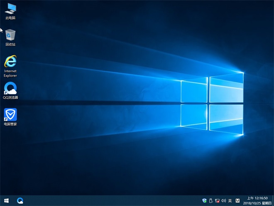Open the taskbar clock and date
The image size is (274, 206).
(x=257, y=201)
